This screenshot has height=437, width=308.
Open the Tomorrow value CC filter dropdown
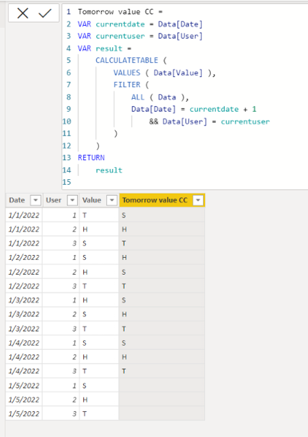(198, 200)
